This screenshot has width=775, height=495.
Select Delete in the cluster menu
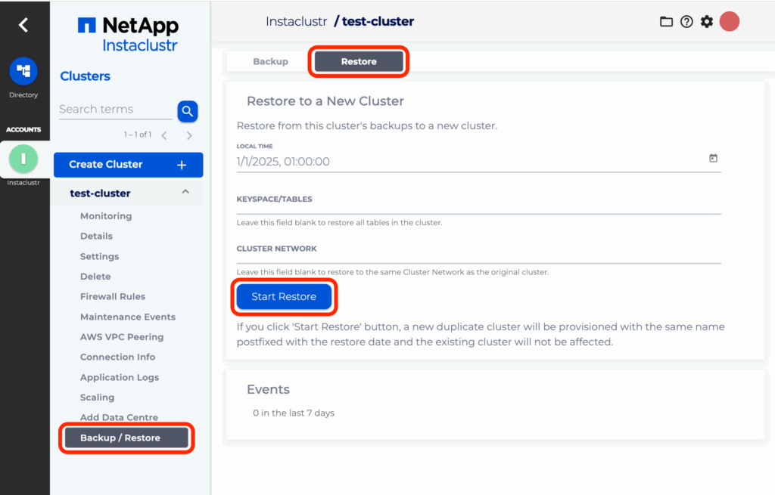[x=95, y=277]
